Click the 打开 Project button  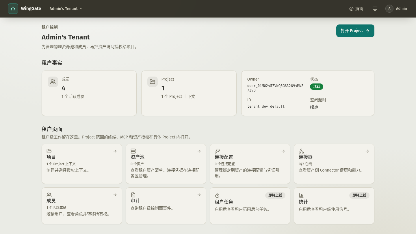[x=355, y=31]
